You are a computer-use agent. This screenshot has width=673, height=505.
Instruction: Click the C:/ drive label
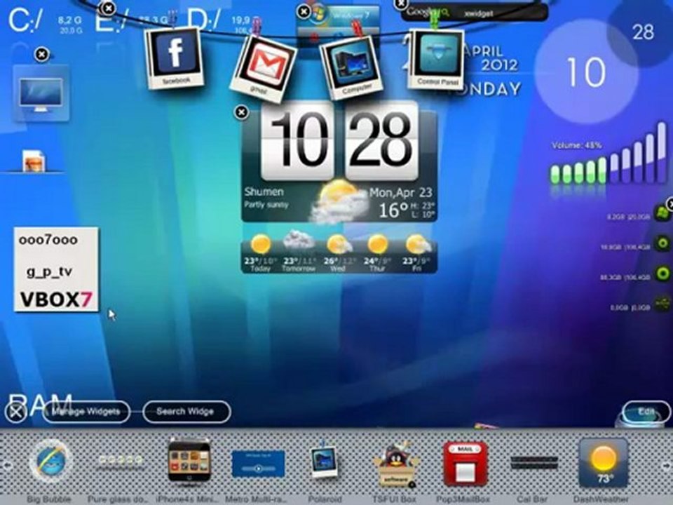(x=25, y=20)
